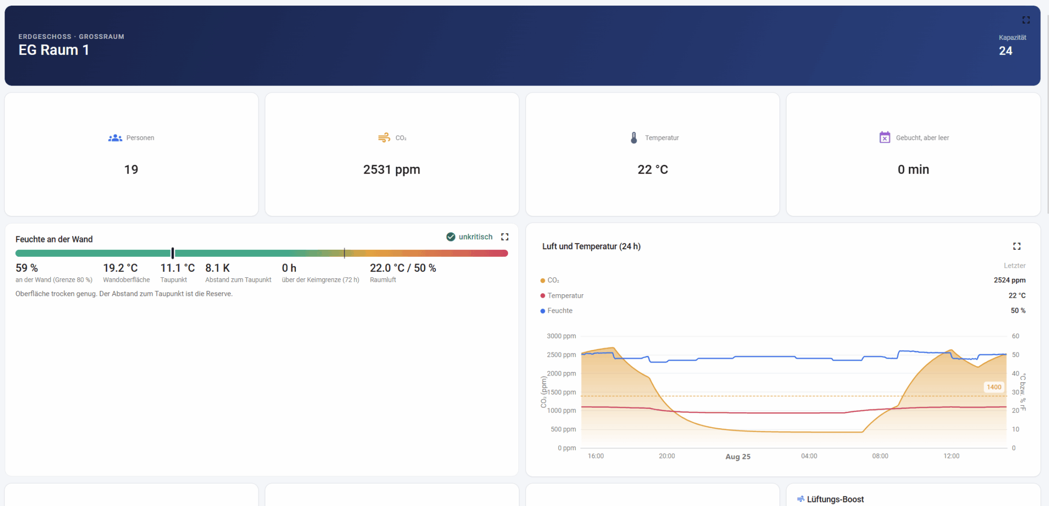This screenshot has height=506, width=1049.
Task: Click the Aug 25 date on chart axis
Action: click(738, 456)
